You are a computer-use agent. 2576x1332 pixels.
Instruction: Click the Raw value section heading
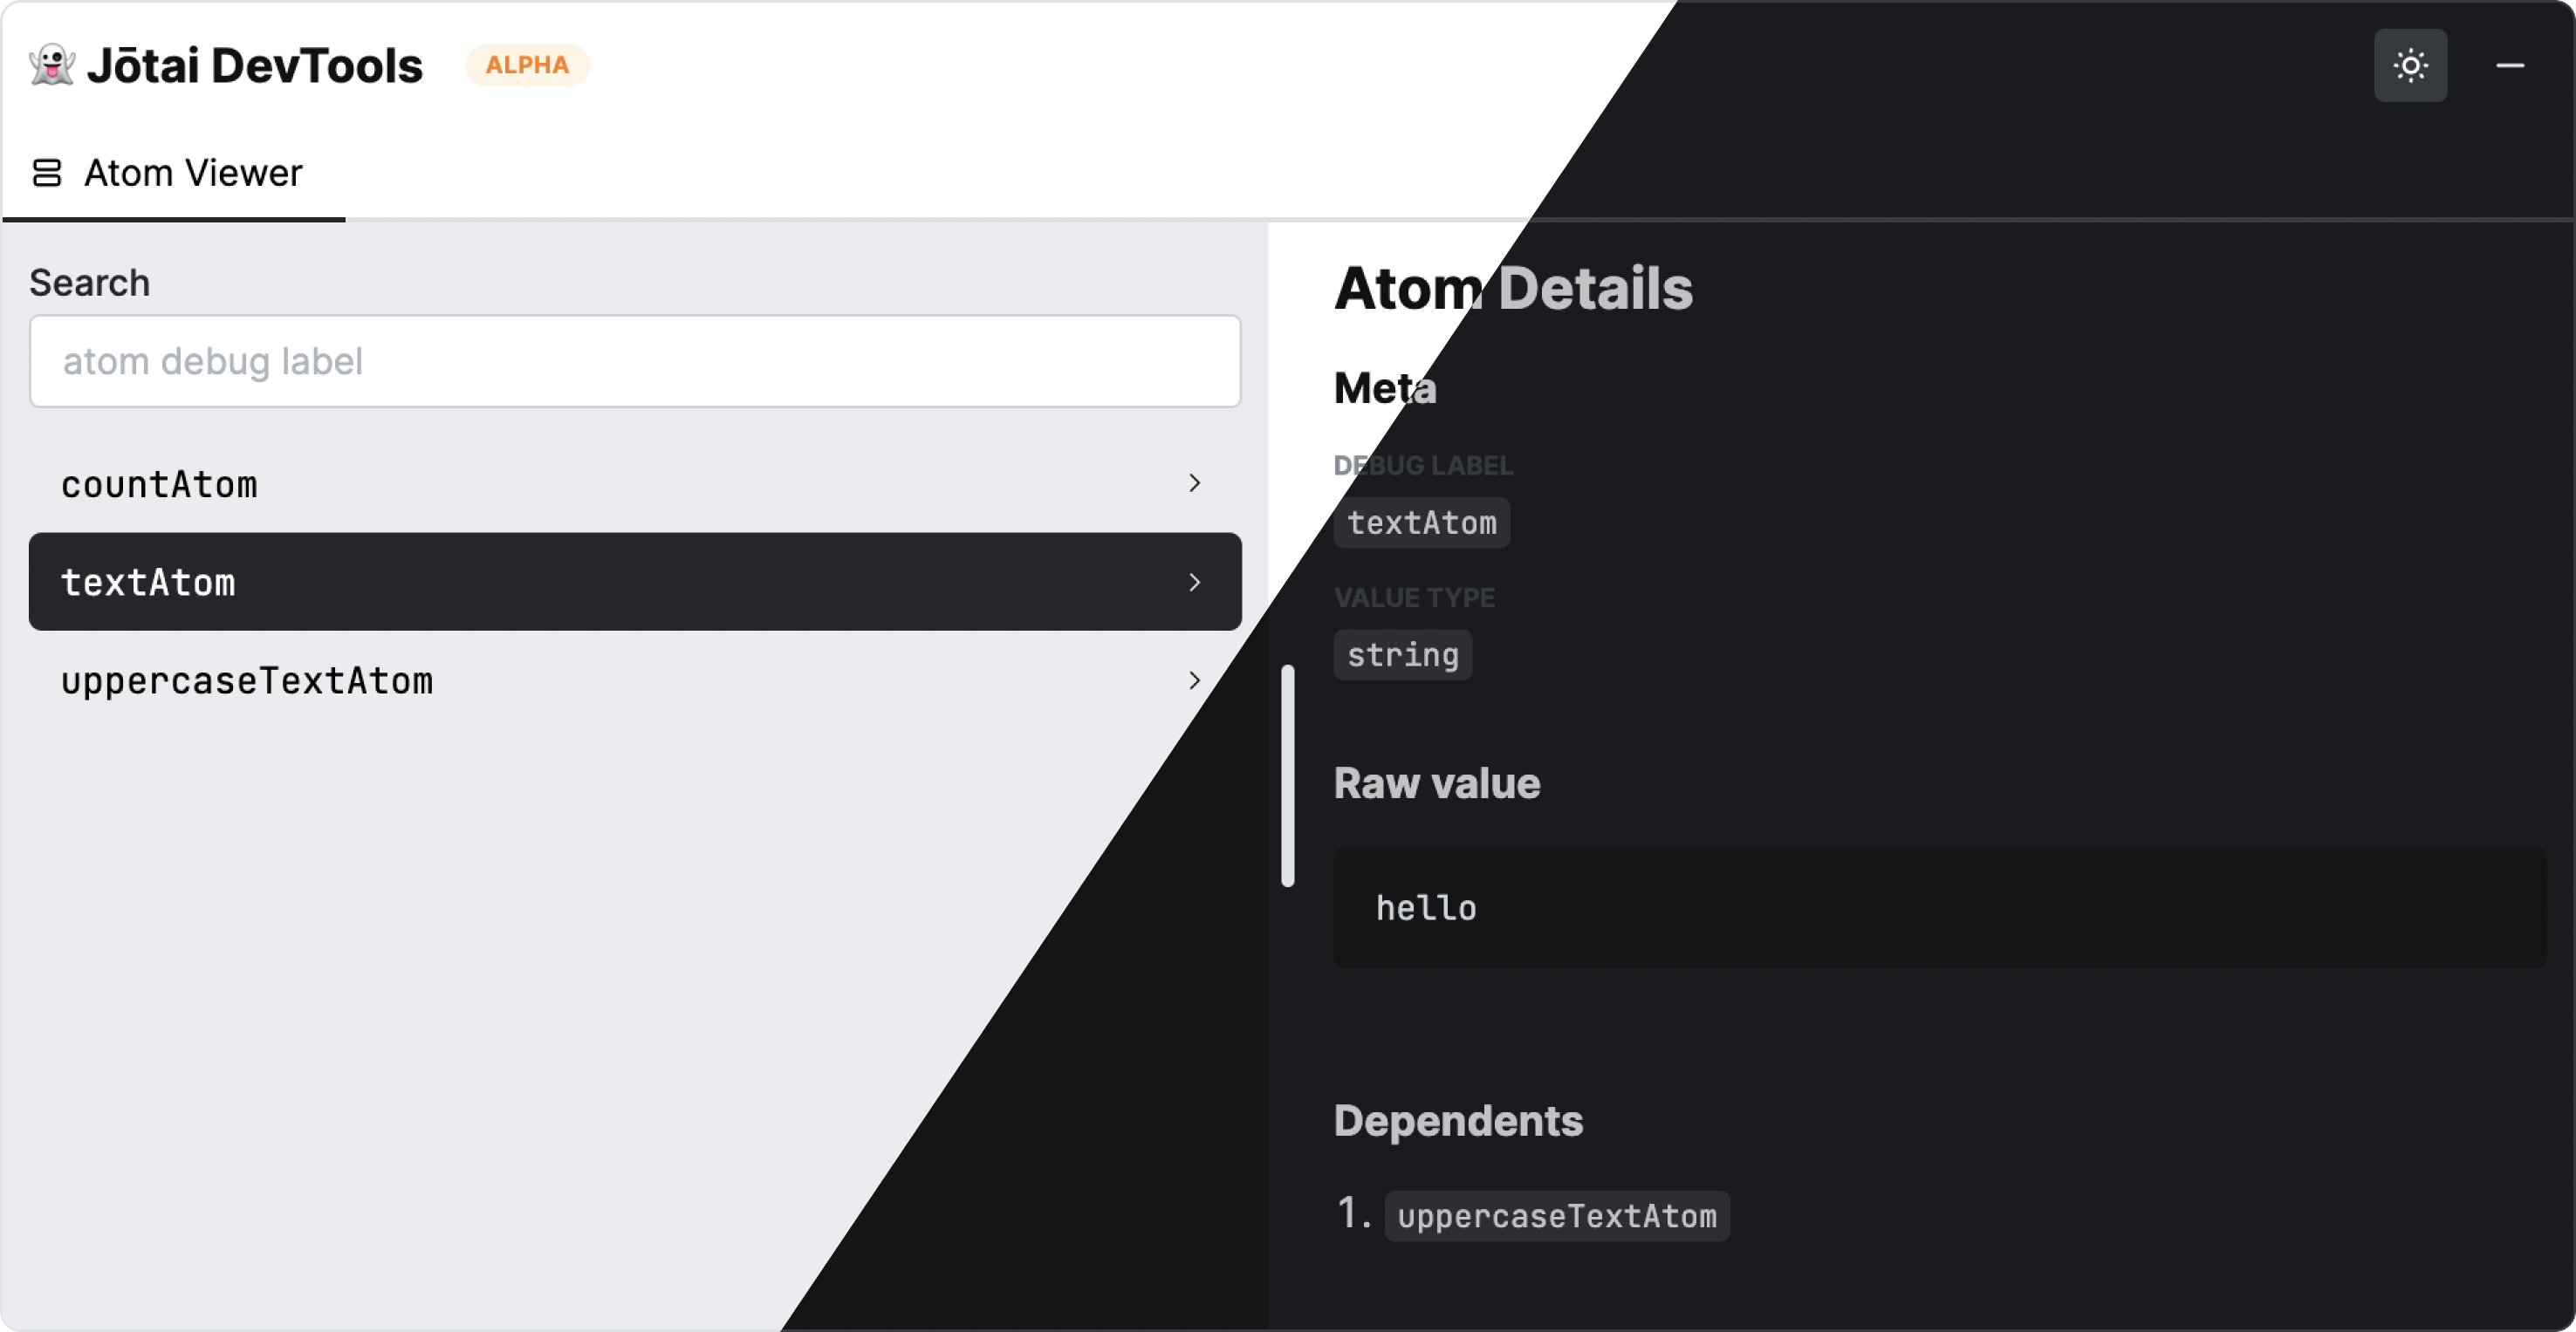[1436, 783]
